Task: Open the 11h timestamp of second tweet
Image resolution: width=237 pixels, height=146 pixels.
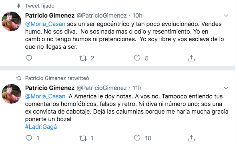Action: pos(137,88)
